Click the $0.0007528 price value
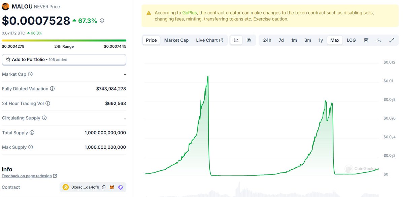The image size is (404, 197). [x=36, y=21]
